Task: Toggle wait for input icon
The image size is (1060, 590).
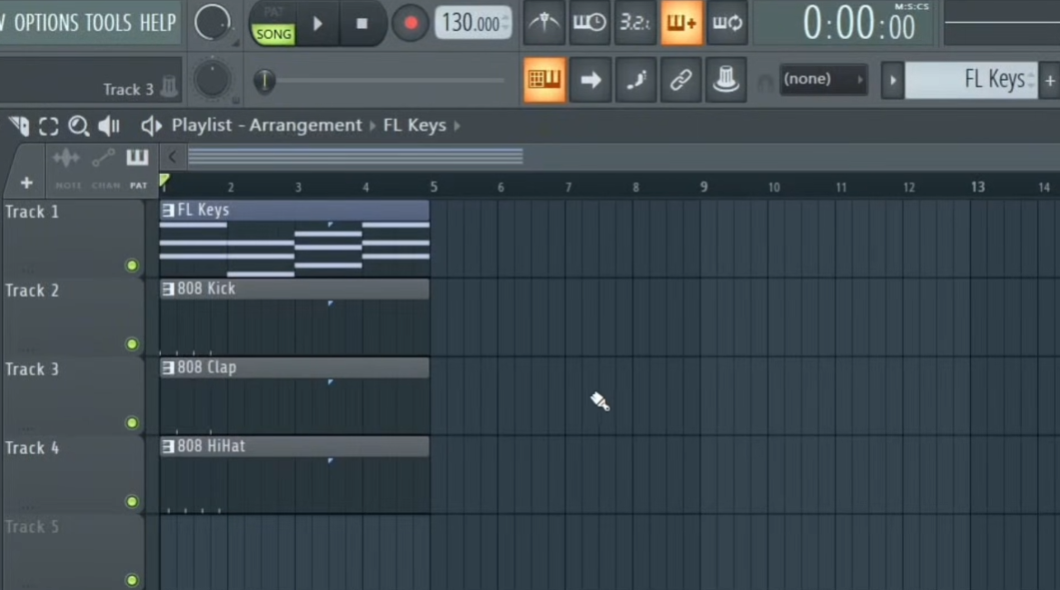Action: (x=589, y=23)
